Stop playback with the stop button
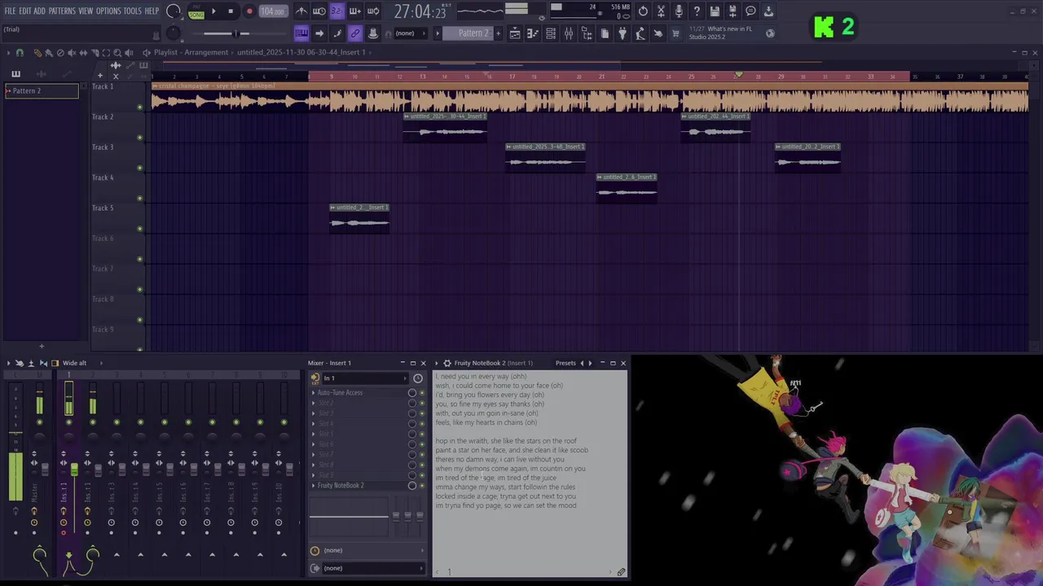Screen dimensions: 1043x586 pos(231,11)
